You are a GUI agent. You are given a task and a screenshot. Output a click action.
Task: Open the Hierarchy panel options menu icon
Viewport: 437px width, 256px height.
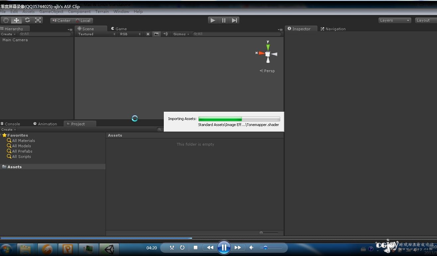(70, 30)
